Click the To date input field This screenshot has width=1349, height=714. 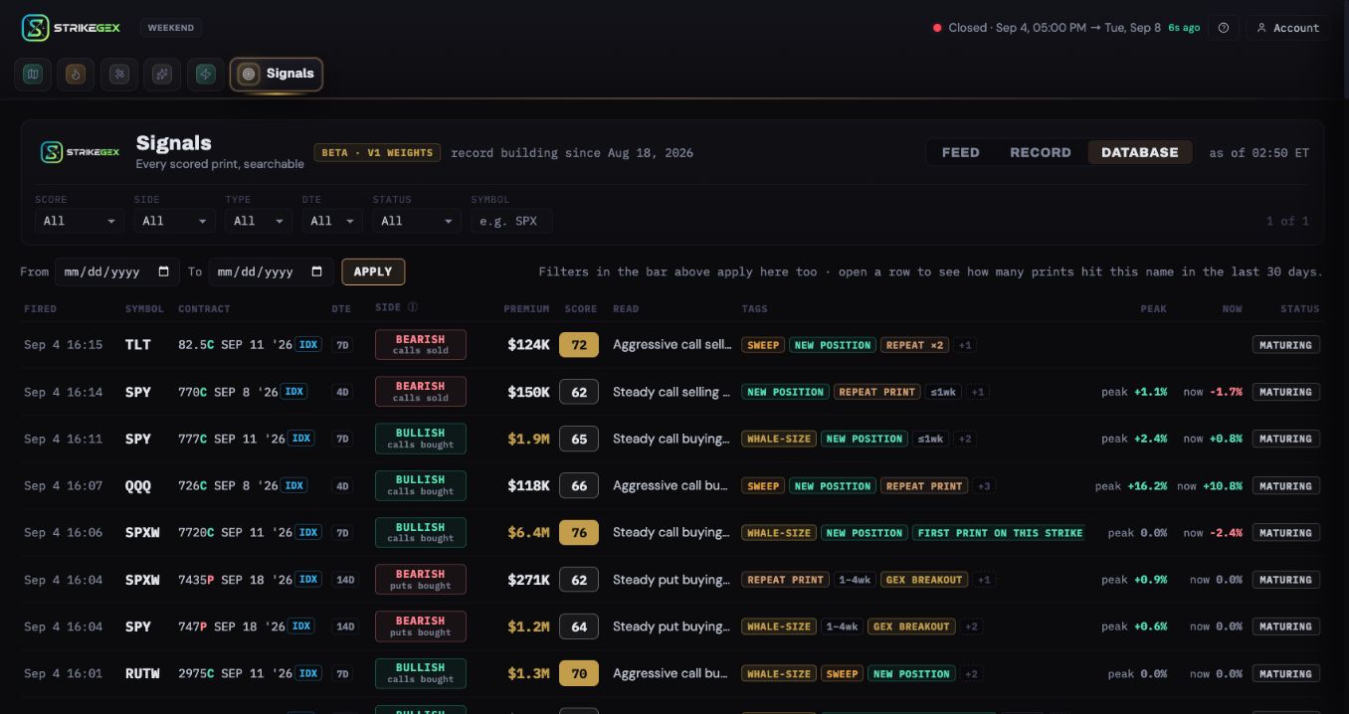click(x=271, y=271)
